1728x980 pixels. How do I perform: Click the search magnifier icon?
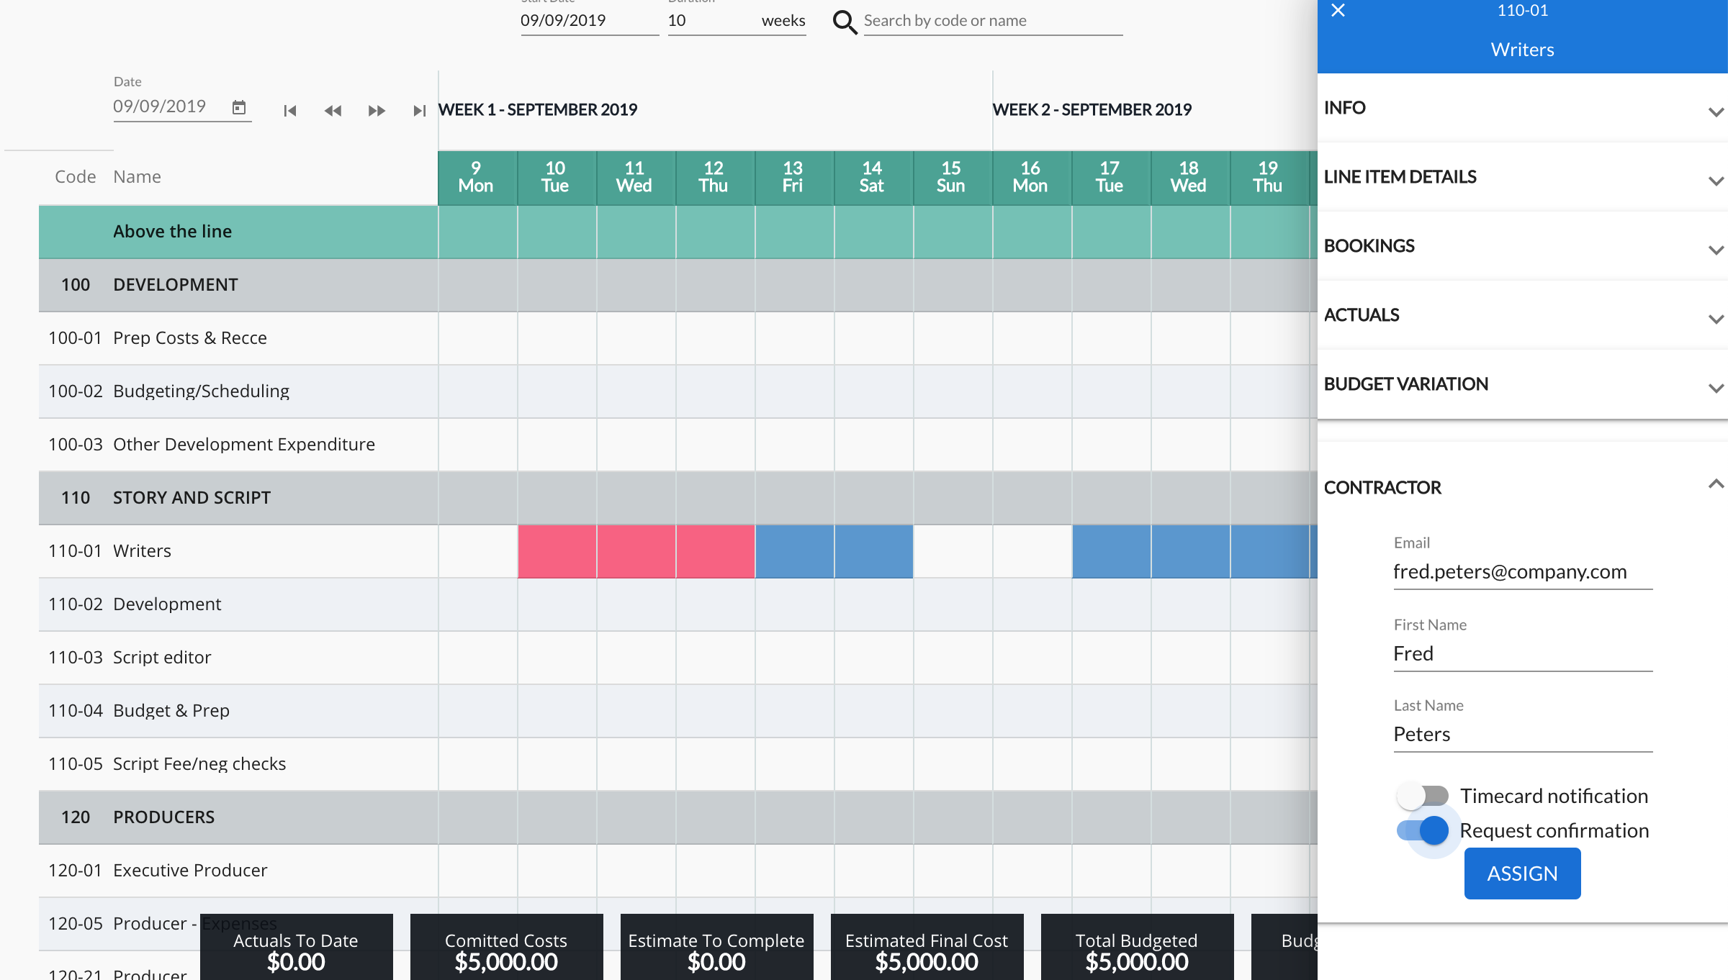pyautogui.click(x=845, y=22)
